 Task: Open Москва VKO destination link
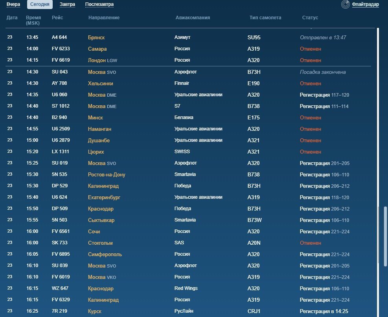click(x=102, y=277)
